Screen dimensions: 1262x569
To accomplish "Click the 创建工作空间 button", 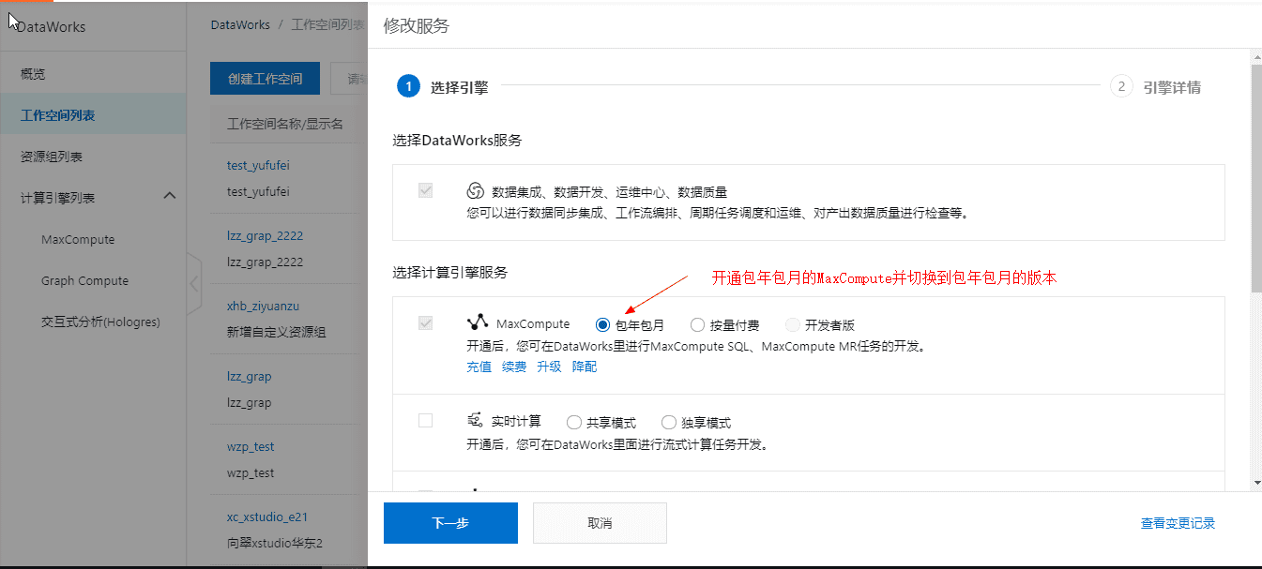I will tap(265, 79).
